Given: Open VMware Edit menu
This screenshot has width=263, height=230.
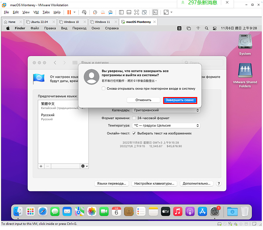Looking at the screenshot, I should pos(16,12).
